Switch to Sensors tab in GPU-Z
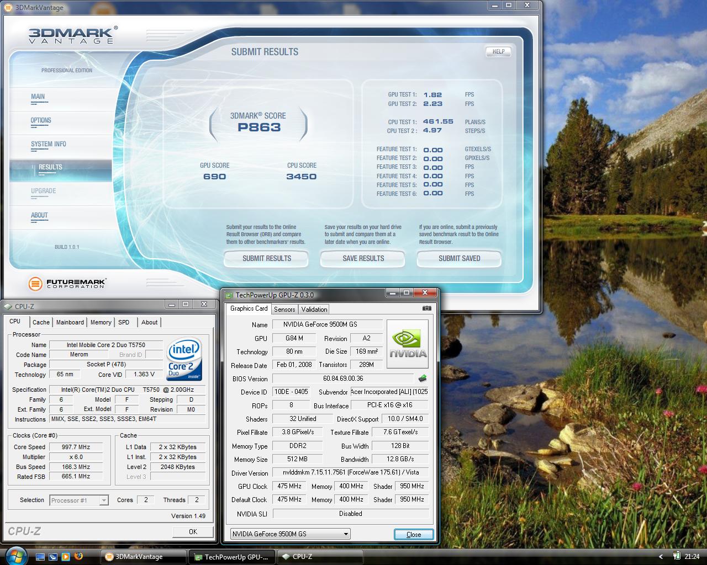 [x=284, y=310]
